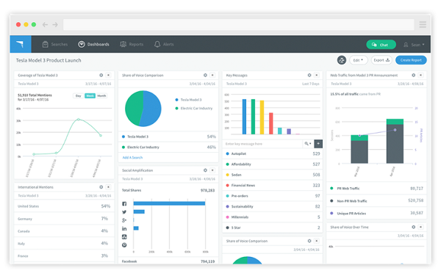The image size is (441, 276).
Task: Click the Add A Search link
Action: [x=132, y=158]
